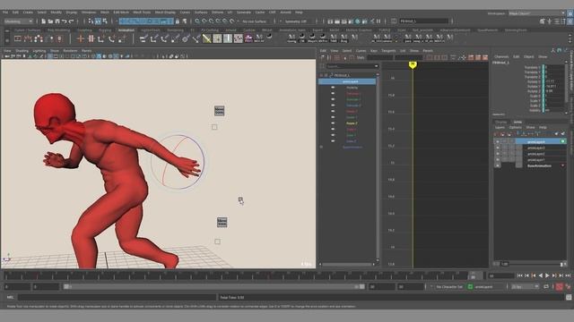Toggle the eye icon beside Scale Z curve

click(x=333, y=141)
